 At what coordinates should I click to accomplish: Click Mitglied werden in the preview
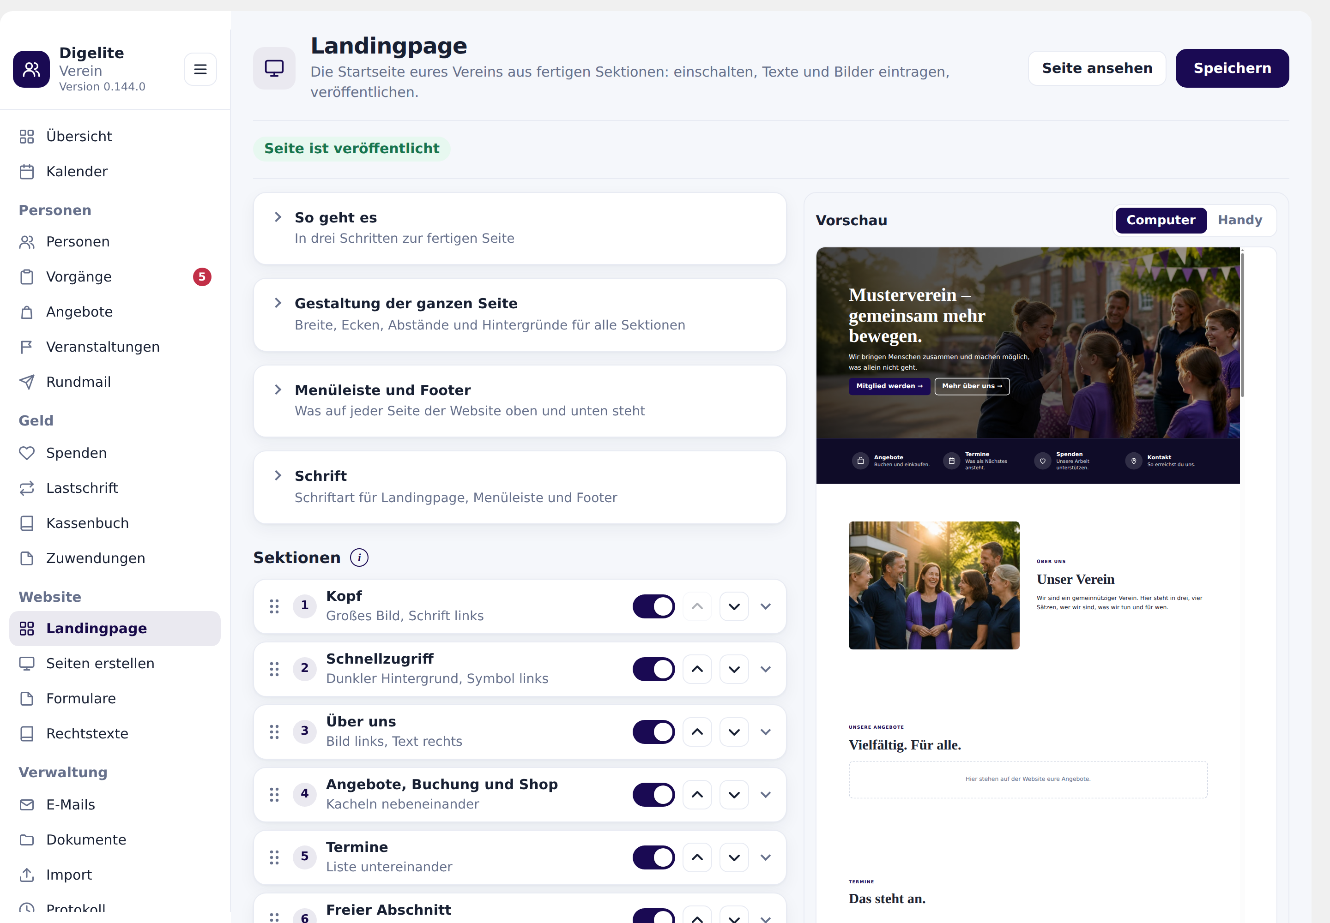click(x=889, y=386)
